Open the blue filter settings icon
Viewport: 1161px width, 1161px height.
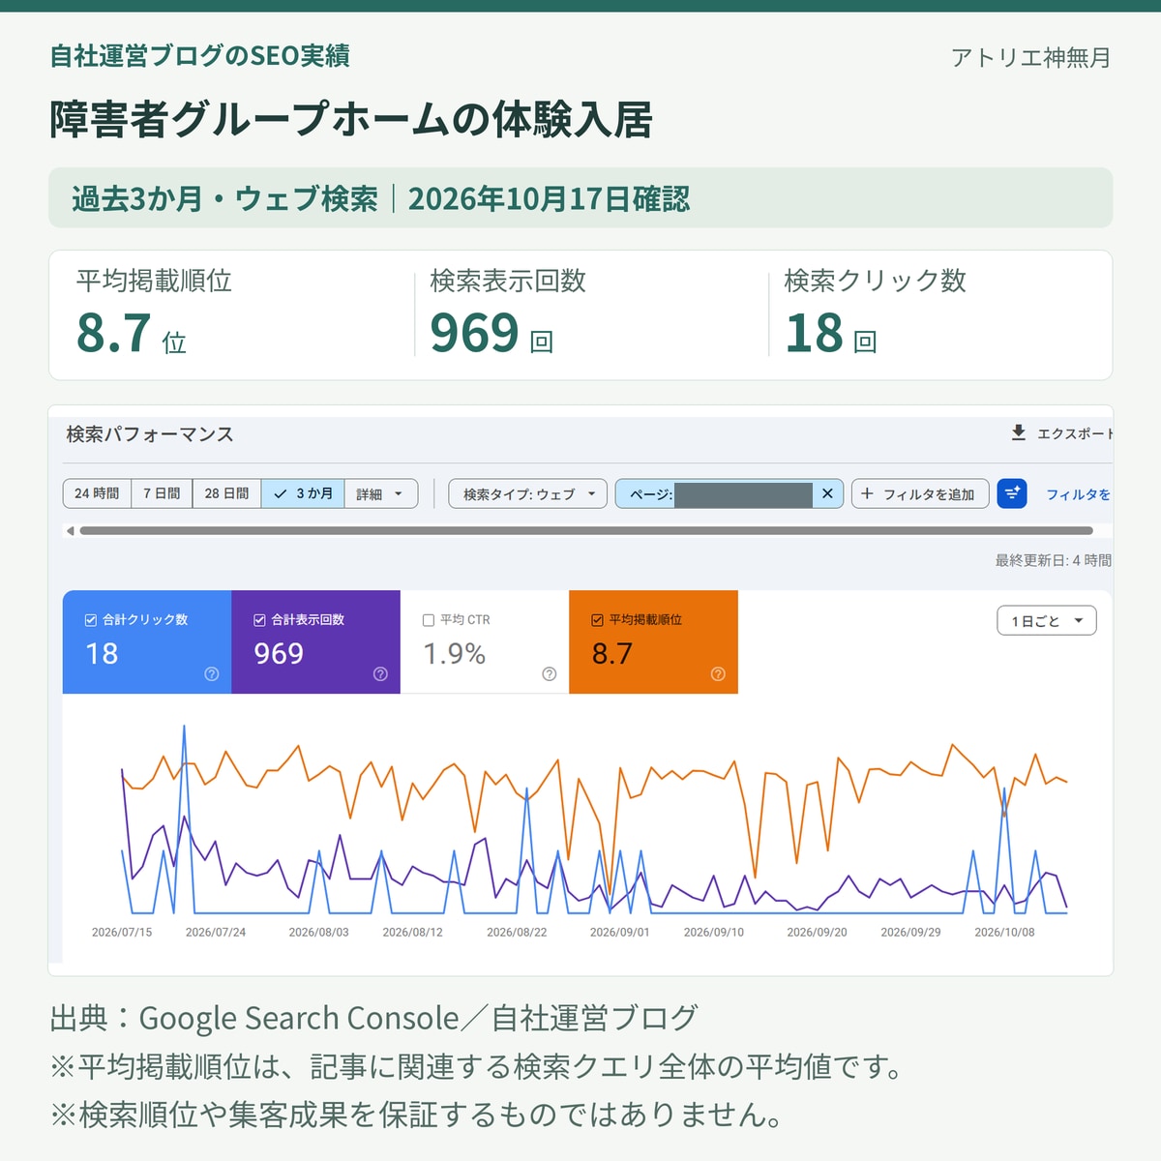[1012, 493]
